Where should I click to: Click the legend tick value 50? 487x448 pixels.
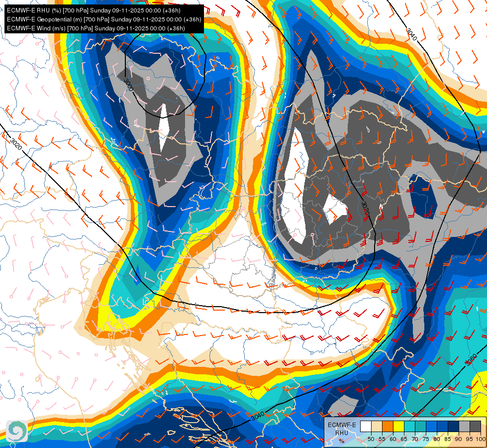coord(371,439)
